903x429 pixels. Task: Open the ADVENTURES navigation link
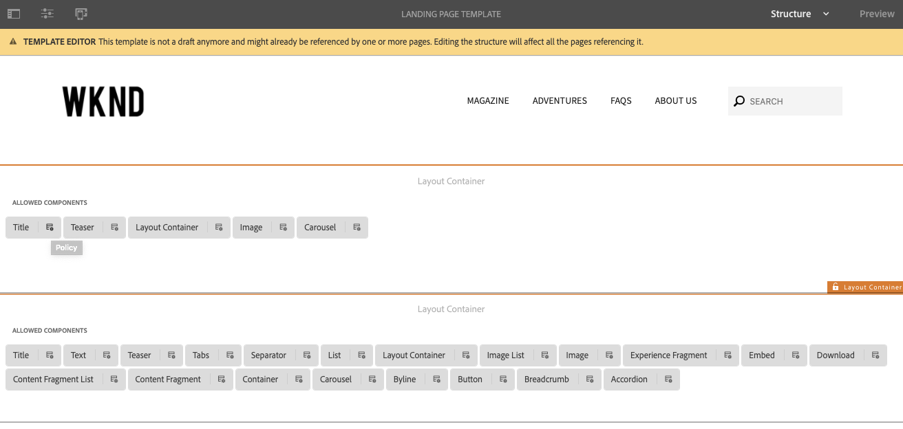tap(560, 100)
